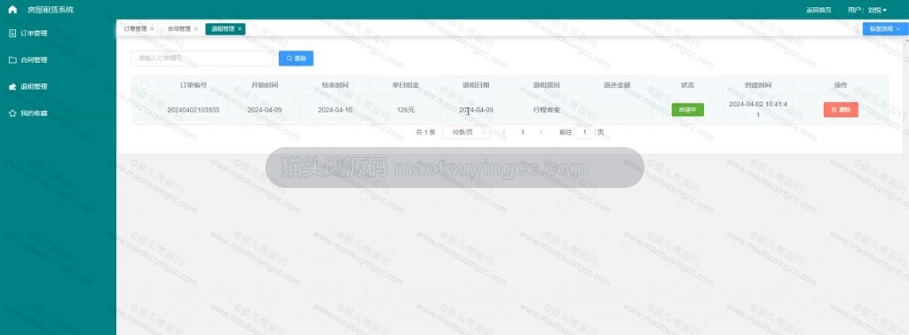This screenshot has height=335, width=909.
Task: Select page number 1 in pagination
Action: click(x=522, y=132)
